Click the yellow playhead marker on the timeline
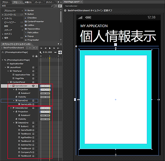 click(50, 57)
